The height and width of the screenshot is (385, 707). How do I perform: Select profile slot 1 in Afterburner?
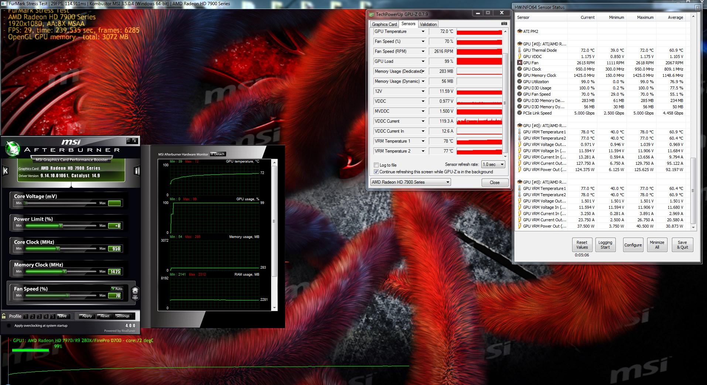[x=26, y=316]
